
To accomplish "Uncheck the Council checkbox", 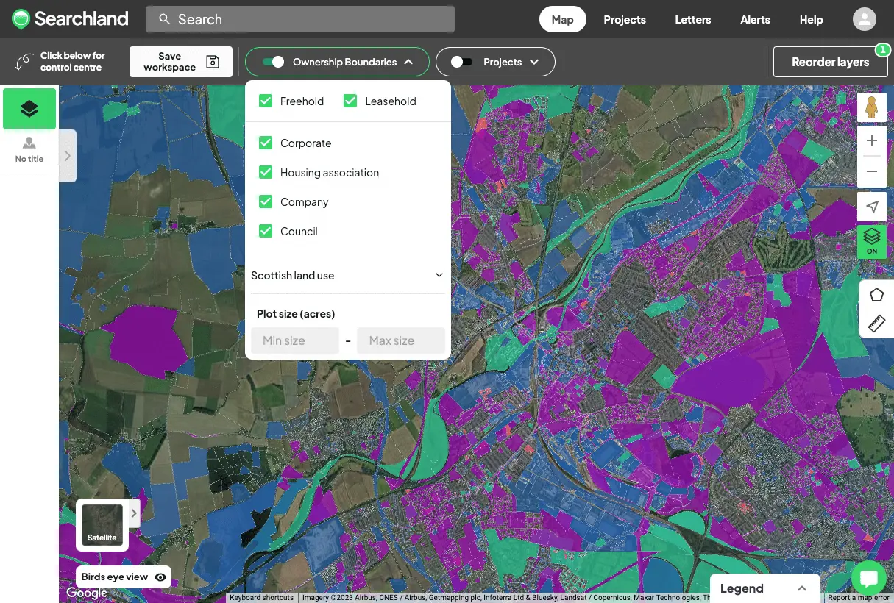I will [x=266, y=231].
